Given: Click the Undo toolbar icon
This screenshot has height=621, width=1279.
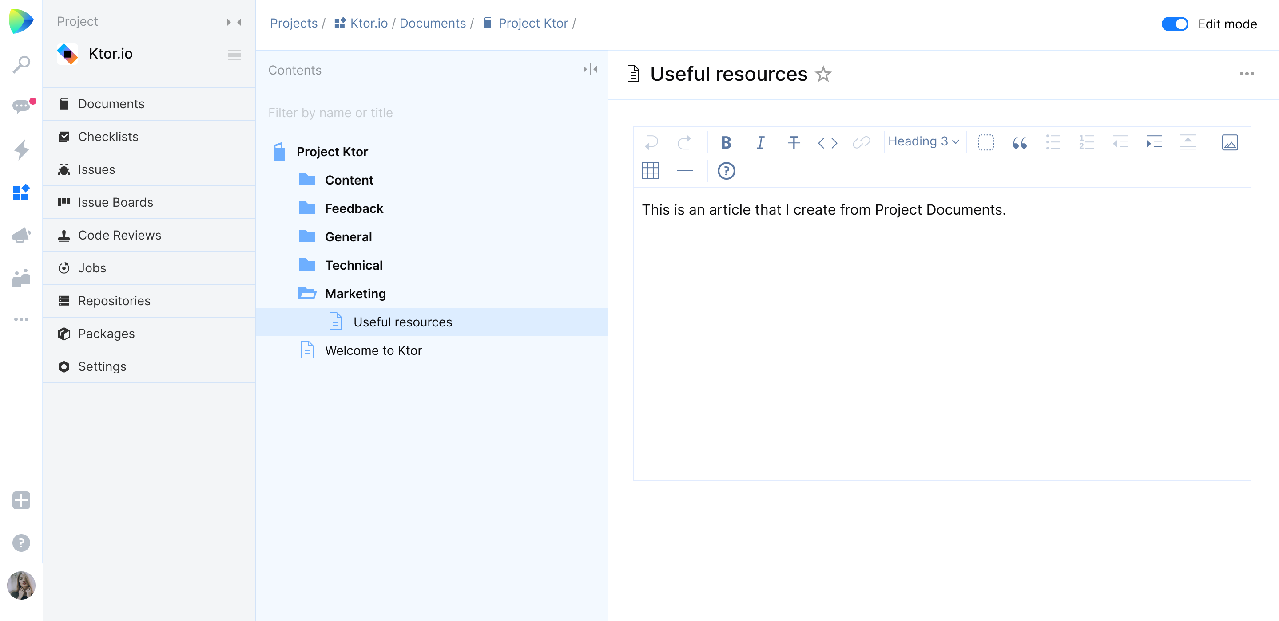Looking at the screenshot, I should tap(651, 142).
